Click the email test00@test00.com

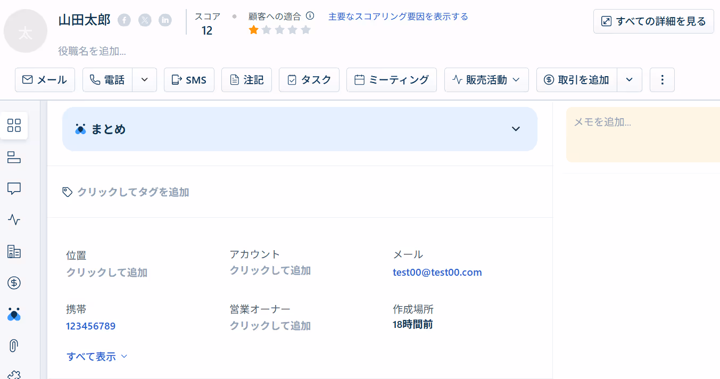coord(437,273)
